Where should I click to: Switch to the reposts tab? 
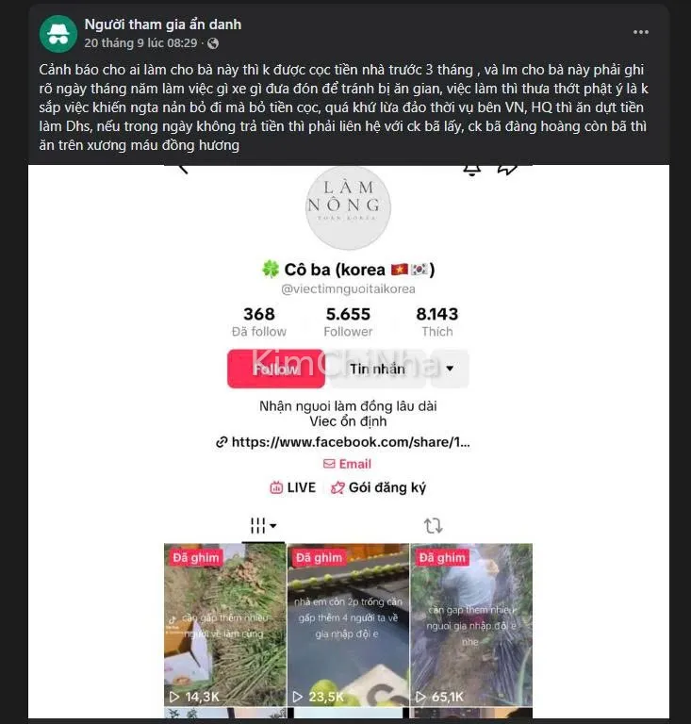point(433,525)
